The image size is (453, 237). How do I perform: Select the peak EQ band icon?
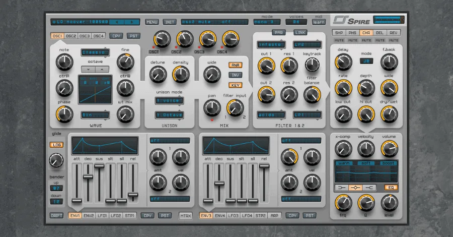pyautogui.click(x=355, y=188)
